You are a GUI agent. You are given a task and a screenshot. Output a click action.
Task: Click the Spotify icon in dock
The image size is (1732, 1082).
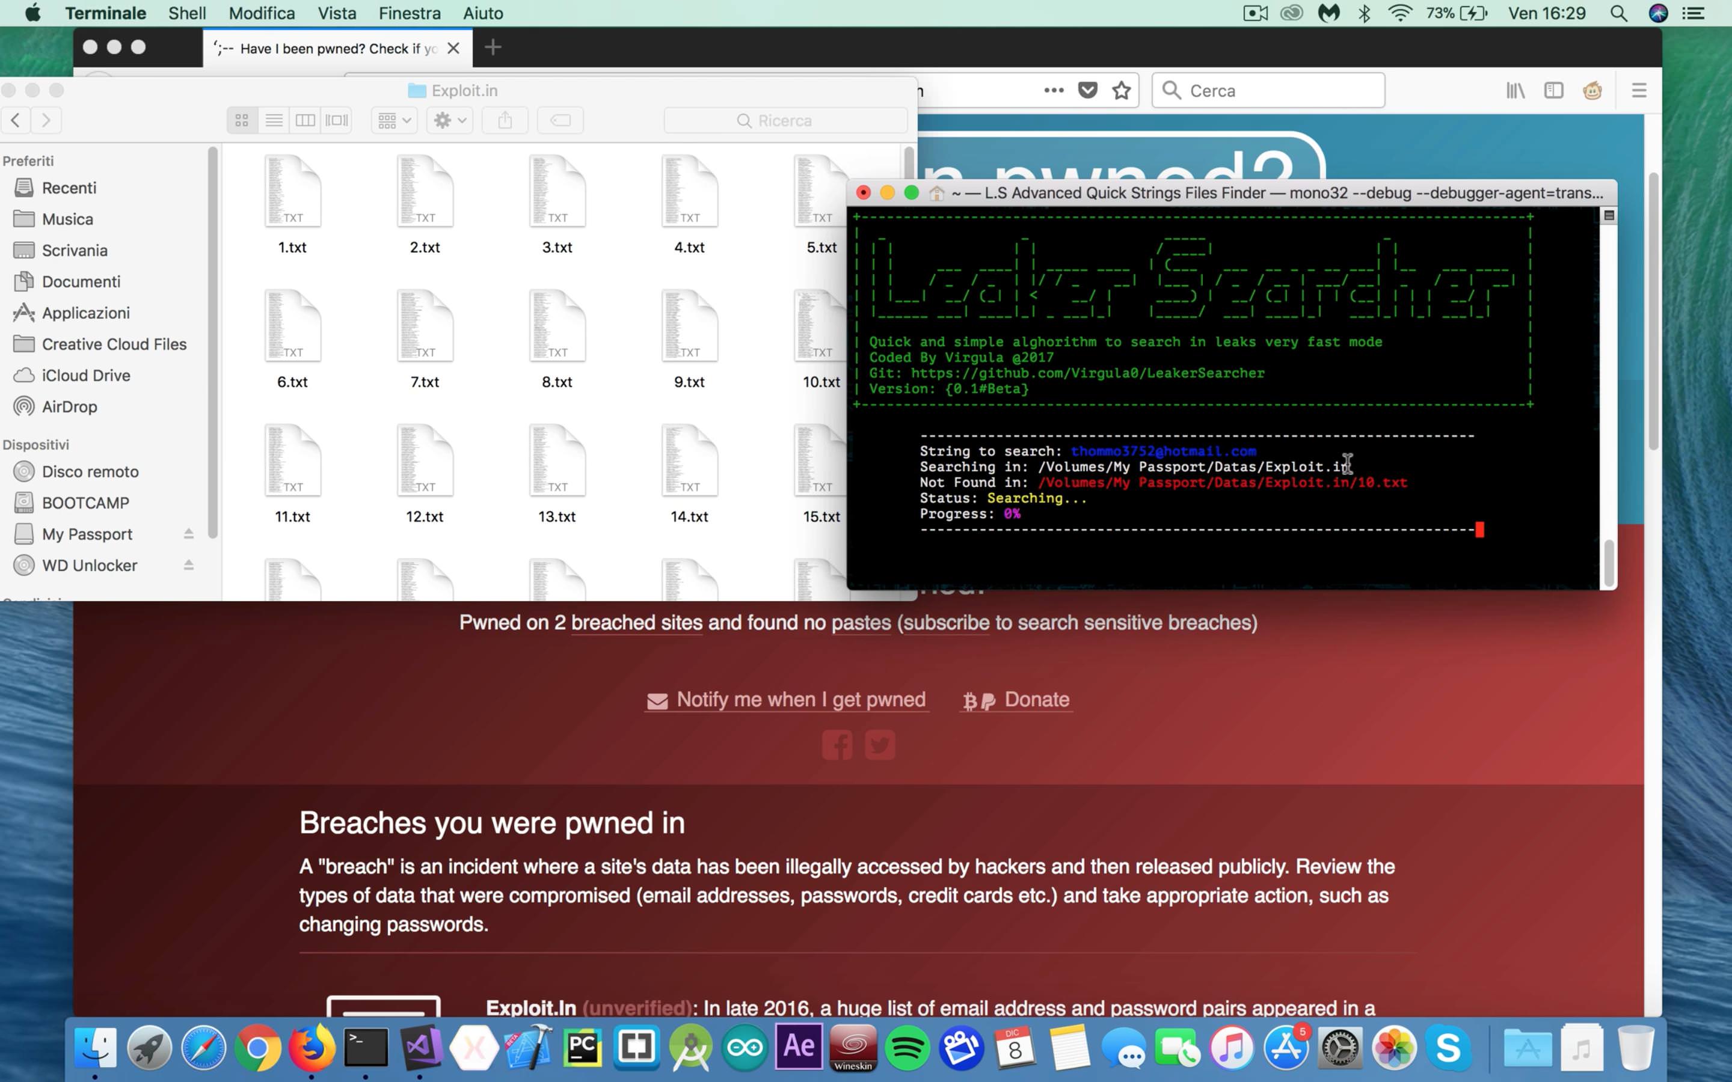pyautogui.click(x=907, y=1047)
